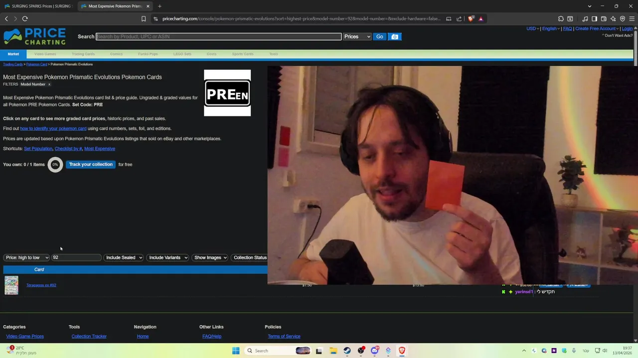Click the model number field showing 92
Image resolution: width=638 pixels, height=358 pixels.
pyautogui.click(x=76, y=258)
